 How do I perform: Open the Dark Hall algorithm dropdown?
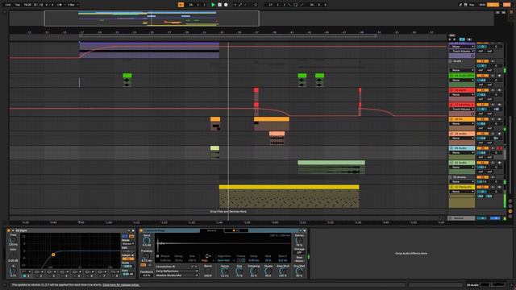point(226,260)
